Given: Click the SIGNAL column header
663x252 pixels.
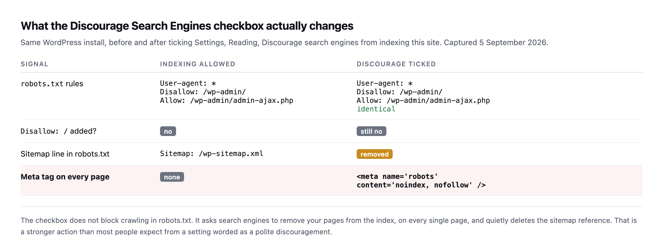Looking at the screenshot, I should (x=34, y=64).
